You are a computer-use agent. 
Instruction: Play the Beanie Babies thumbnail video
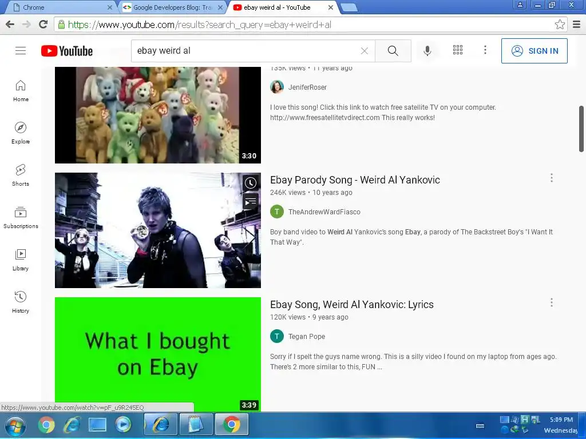(158, 115)
